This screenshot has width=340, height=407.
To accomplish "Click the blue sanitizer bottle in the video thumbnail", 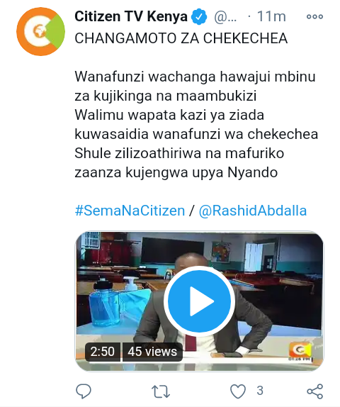I will pyautogui.click(x=105, y=302).
